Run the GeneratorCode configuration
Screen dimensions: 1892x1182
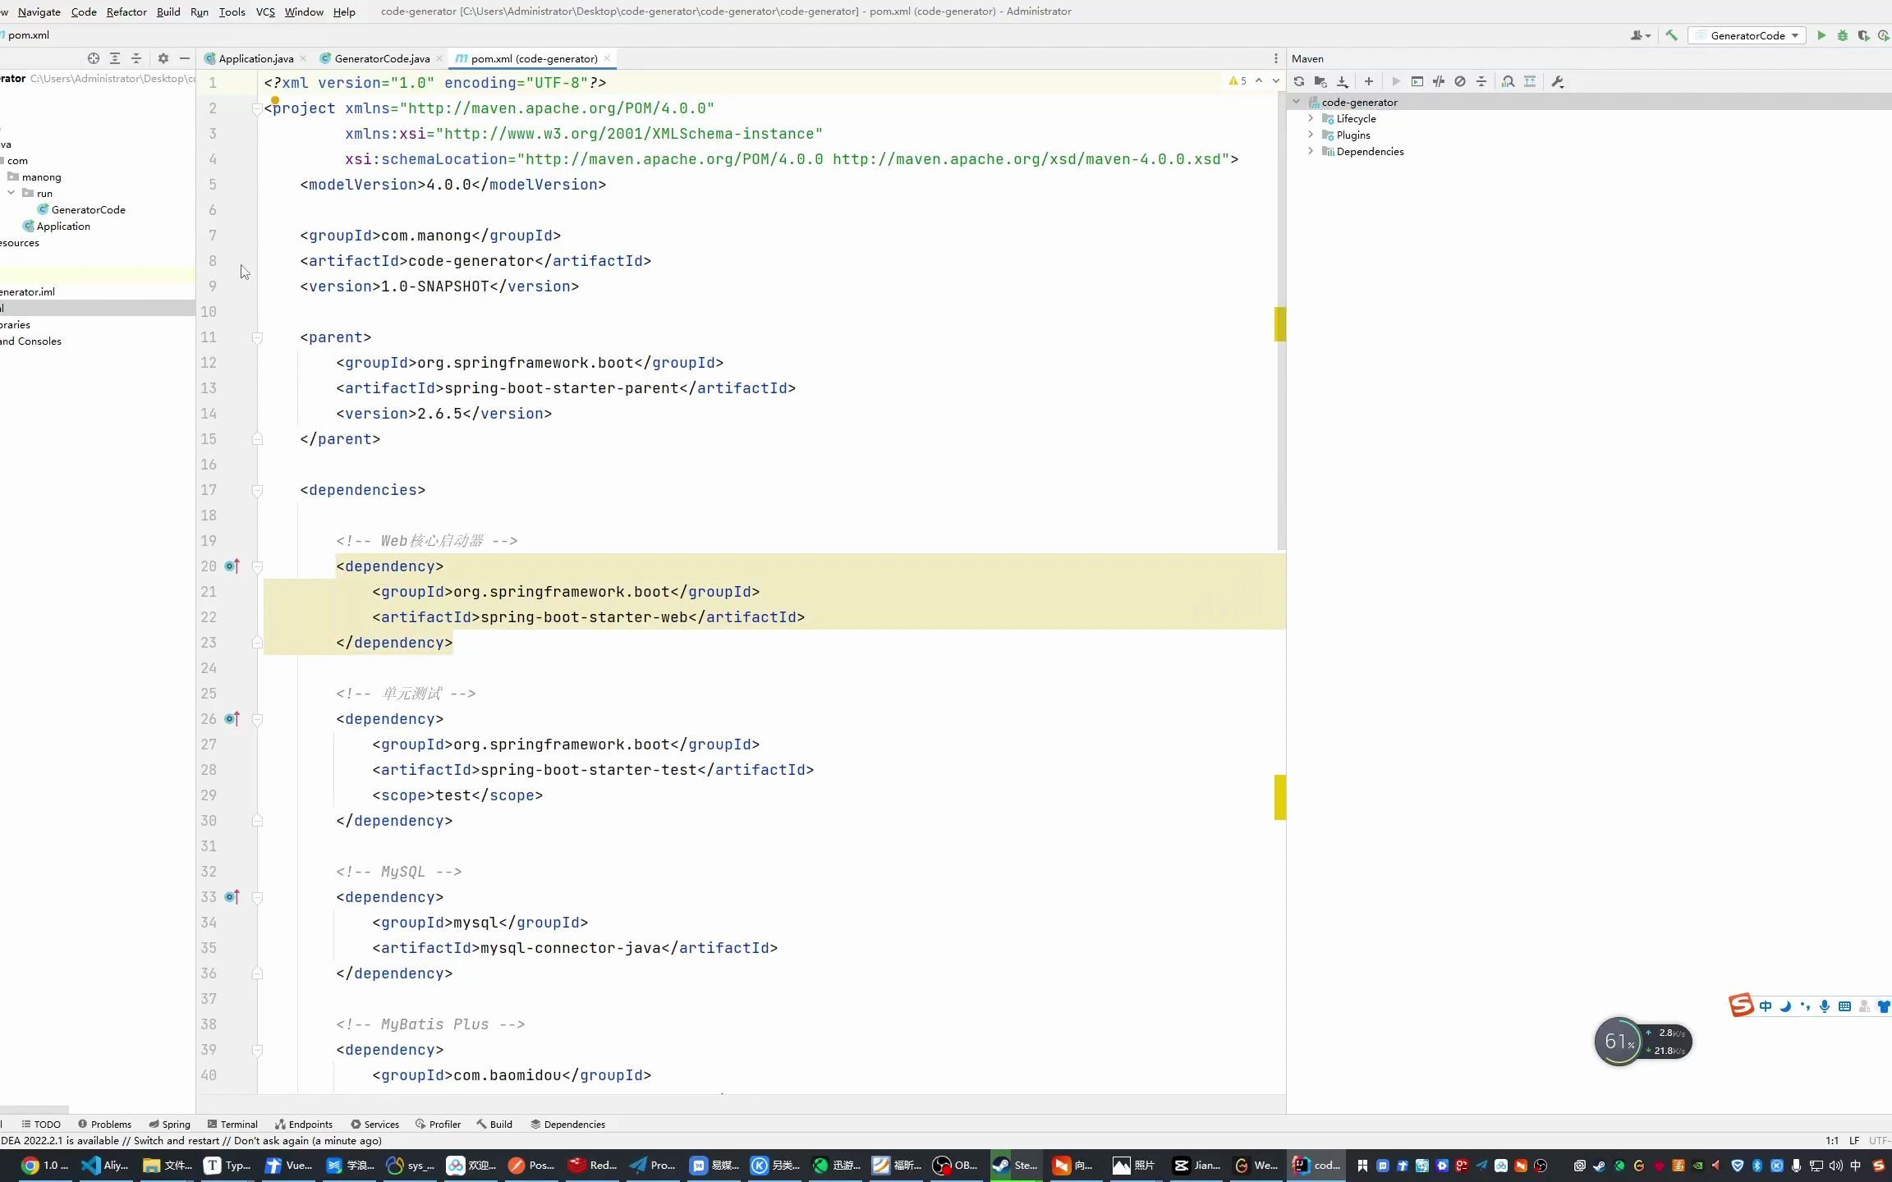[1821, 35]
